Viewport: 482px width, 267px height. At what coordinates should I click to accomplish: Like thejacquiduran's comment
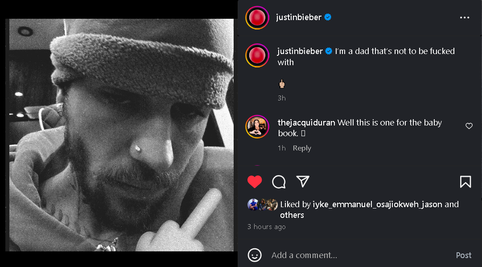coord(469,126)
